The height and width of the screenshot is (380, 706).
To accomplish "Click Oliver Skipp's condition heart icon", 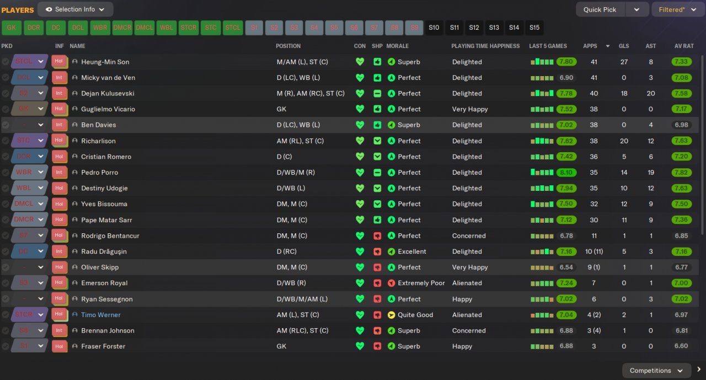I will [x=360, y=267].
